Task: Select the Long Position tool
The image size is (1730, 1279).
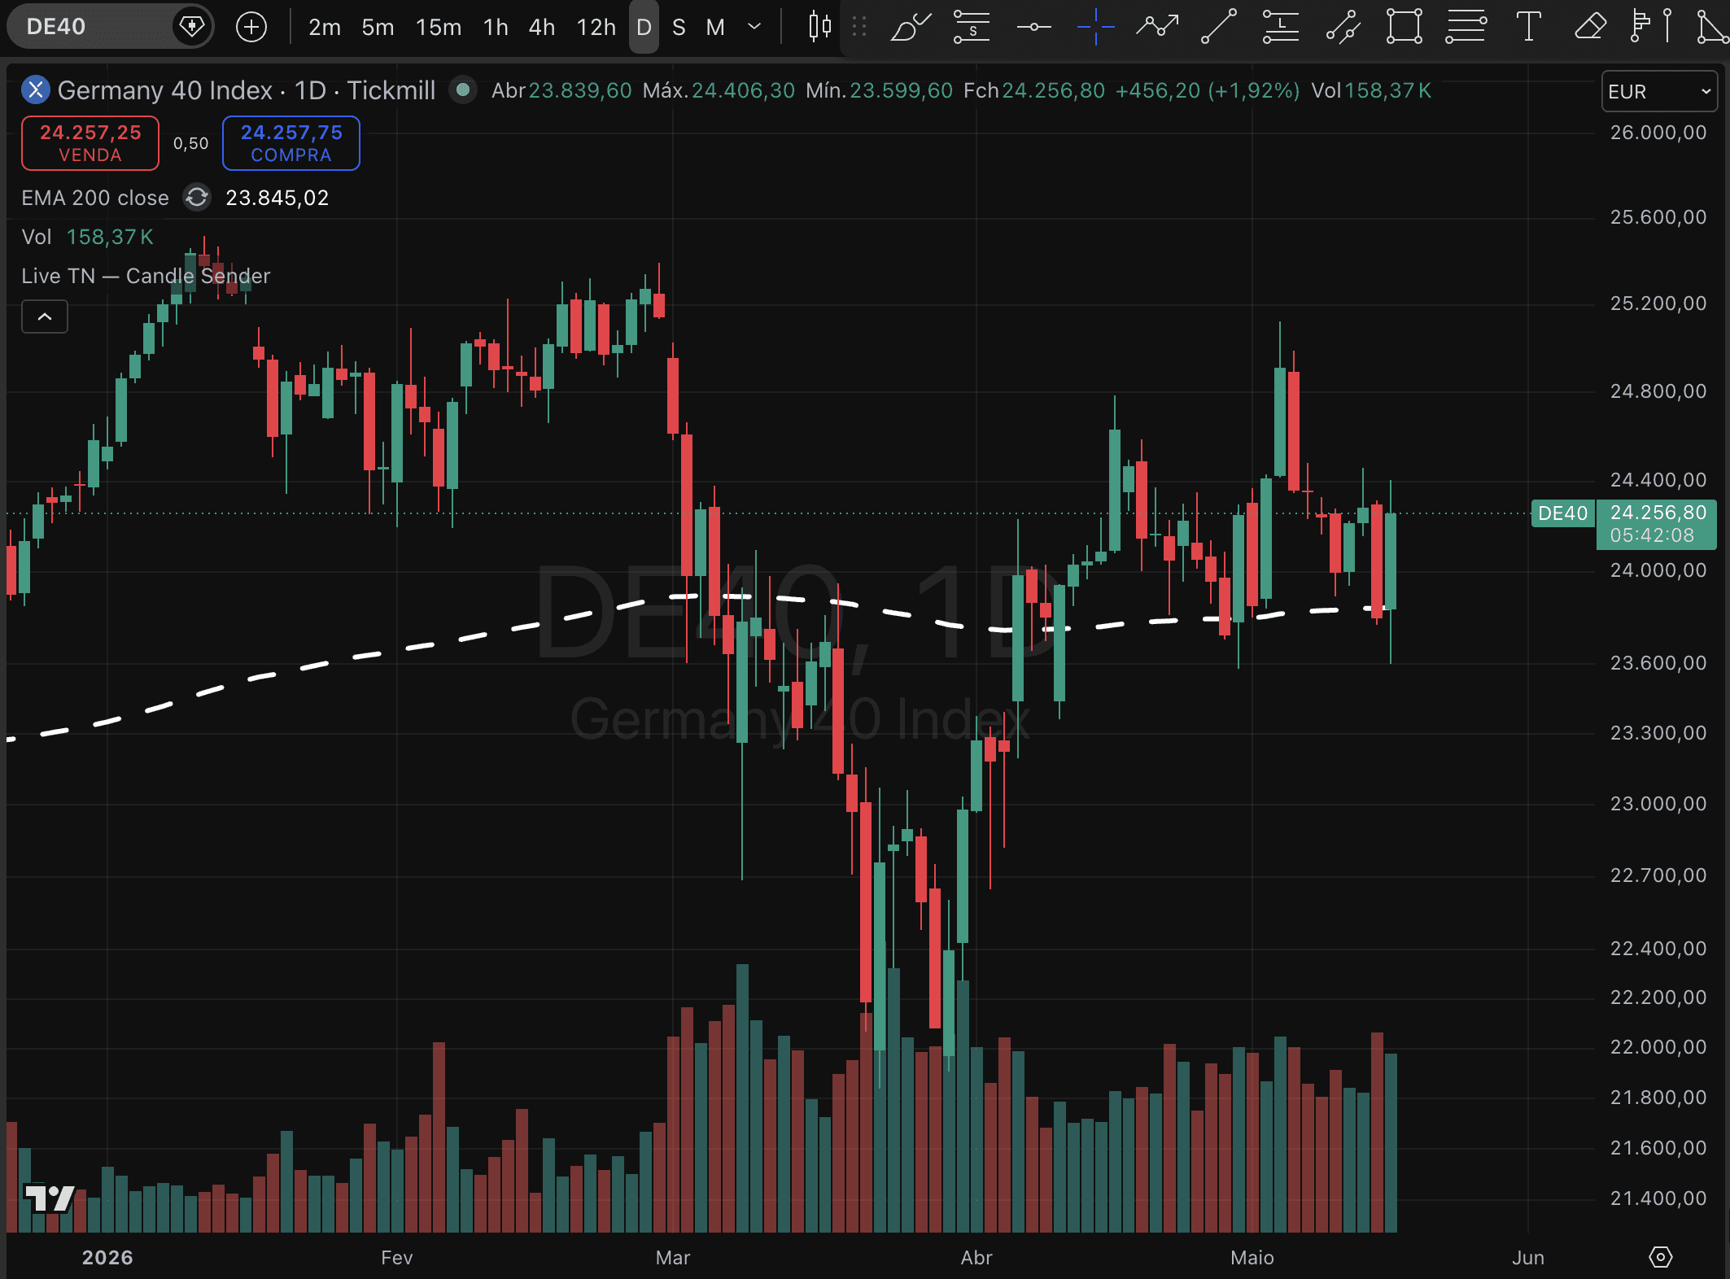Action: point(1281,27)
